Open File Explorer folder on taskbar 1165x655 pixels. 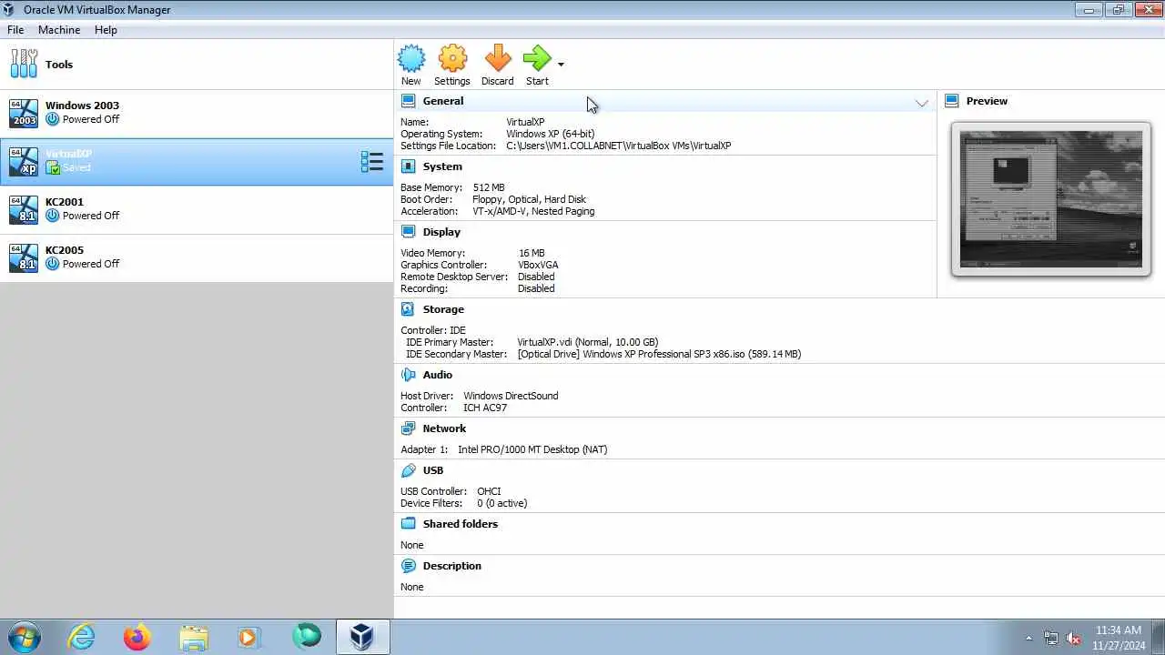click(194, 637)
